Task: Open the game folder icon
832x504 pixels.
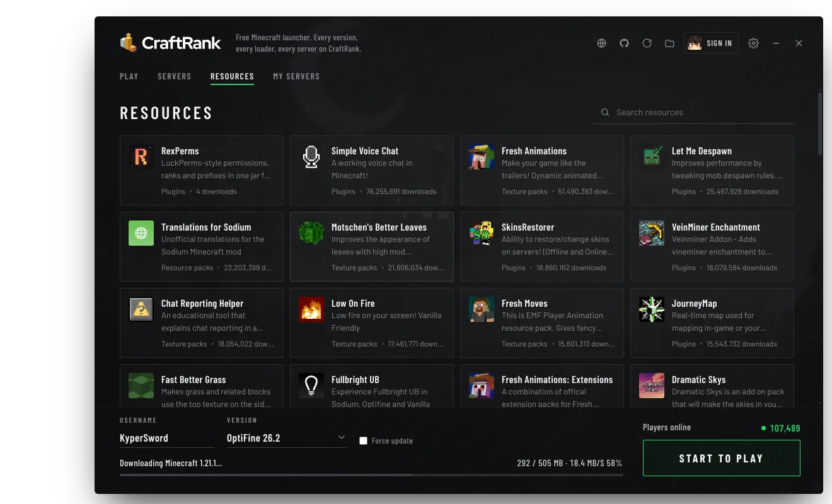Action: [x=669, y=43]
